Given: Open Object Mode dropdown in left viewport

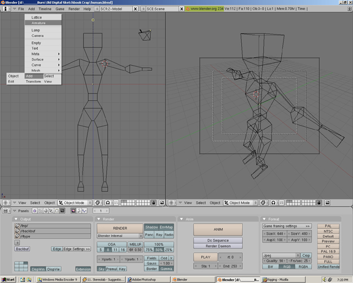Looking at the screenshot, I should point(75,203).
